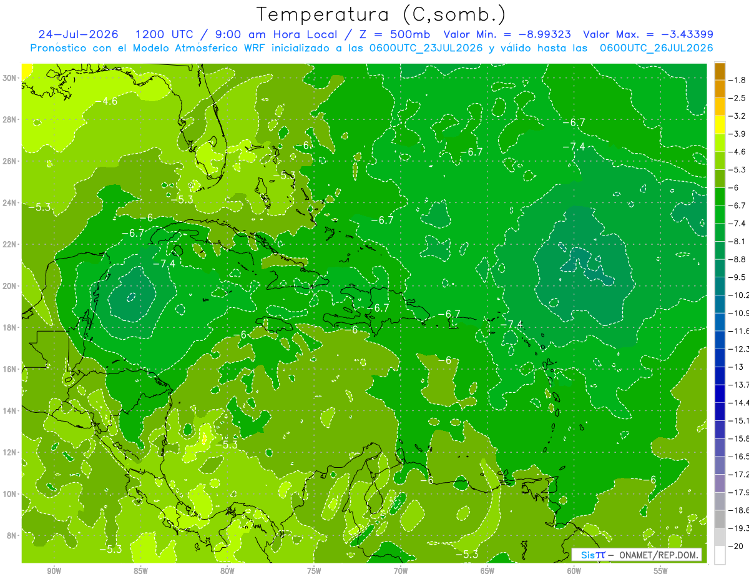Click the "-8.1" colorbar label
Image resolution: width=749 pixels, height=579 pixels.
(x=738, y=241)
